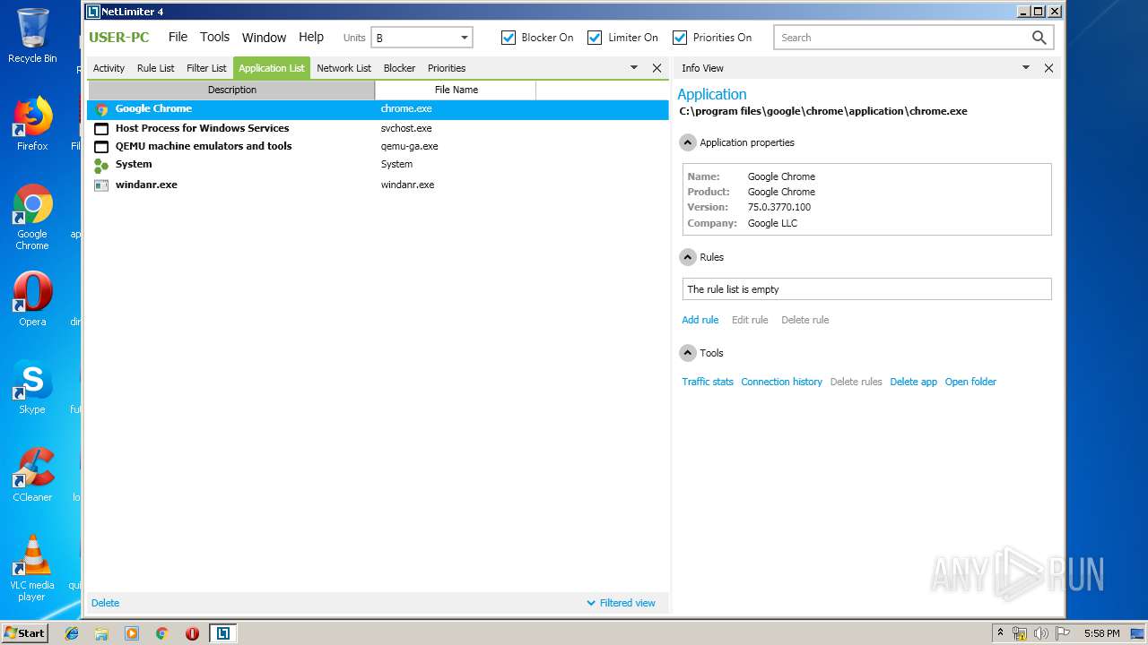The image size is (1148, 645).
Task: Switch to the Blocker tab
Action: click(x=399, y=68)
